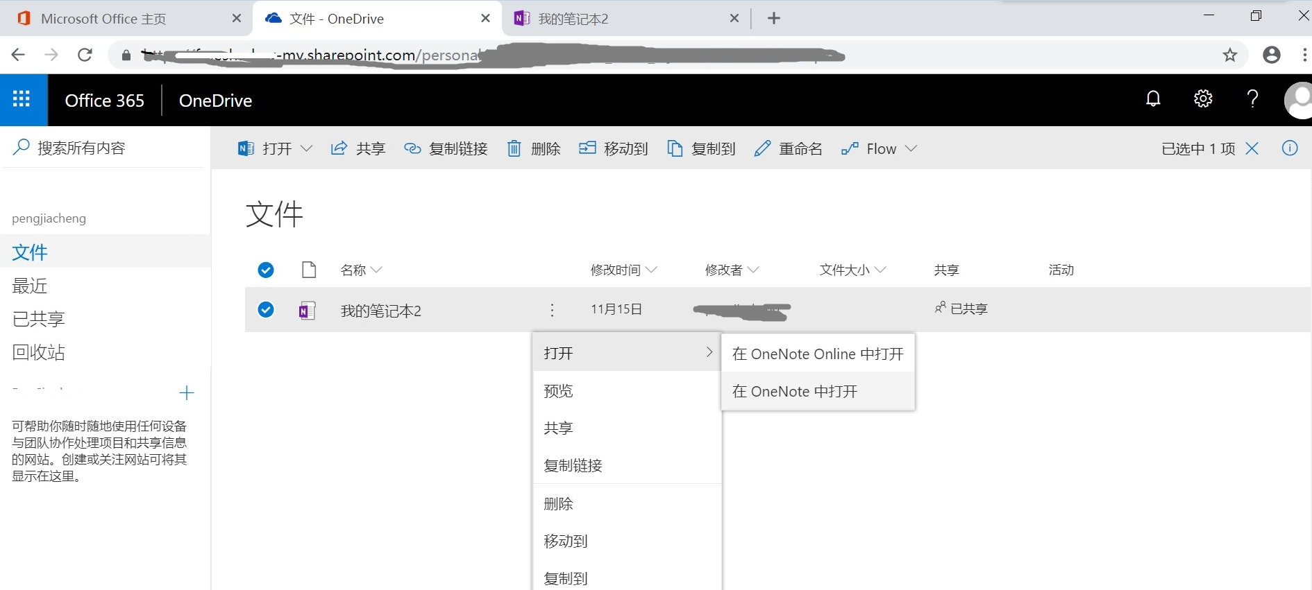Choose 在 OneNote Online 中打开

pyautogui.click(x=818, y=354)
